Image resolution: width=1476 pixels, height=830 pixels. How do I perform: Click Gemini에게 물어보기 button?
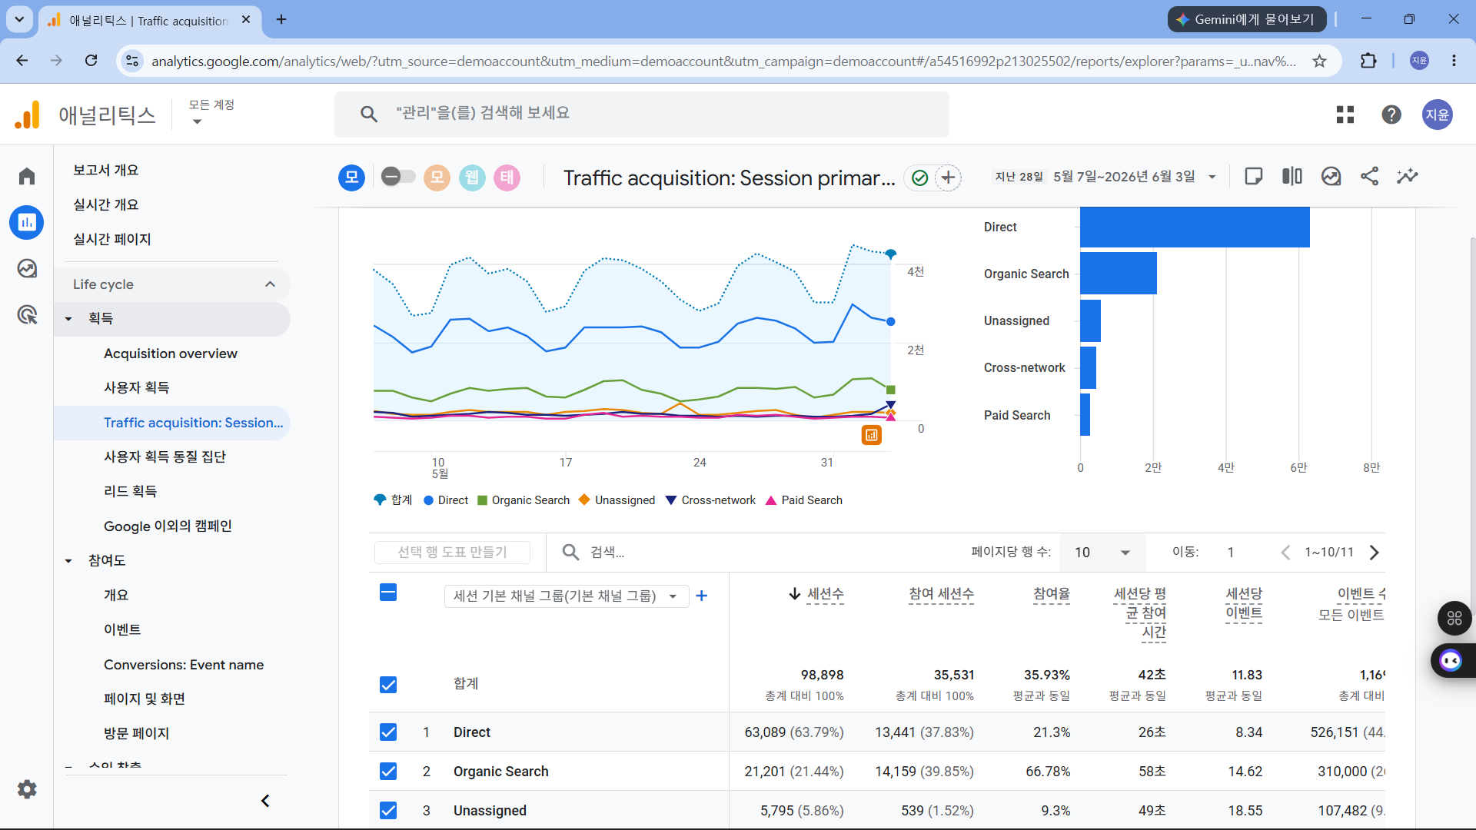coord(1247,19)
